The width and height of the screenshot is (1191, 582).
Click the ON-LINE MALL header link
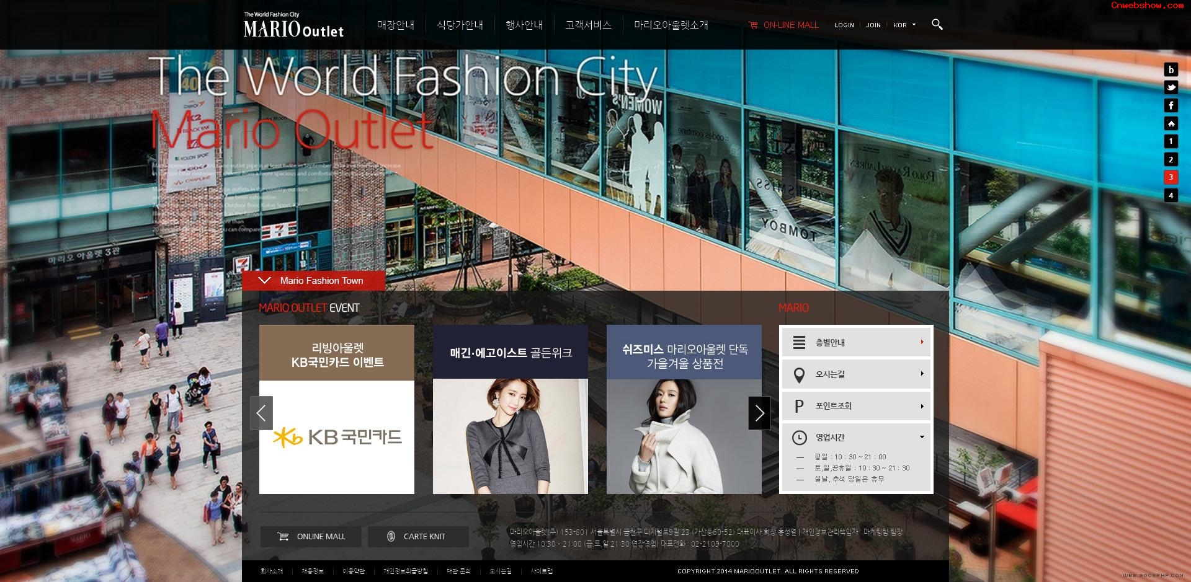tap(791, 25)
